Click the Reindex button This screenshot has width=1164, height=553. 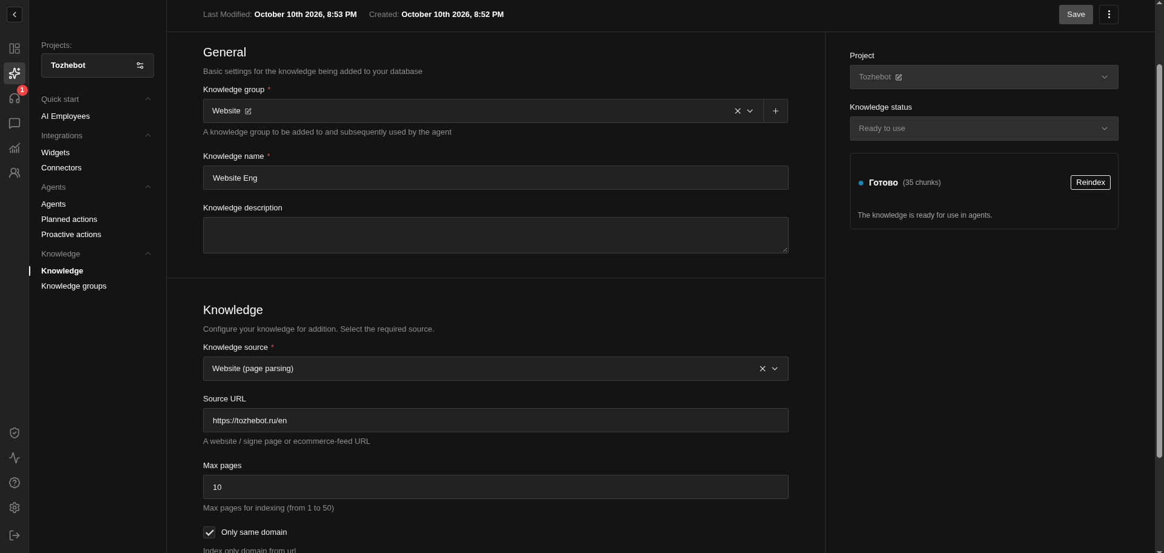[x=1090, y=183]
